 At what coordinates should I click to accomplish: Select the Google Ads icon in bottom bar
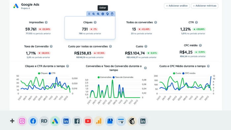(x=55, y=121)
